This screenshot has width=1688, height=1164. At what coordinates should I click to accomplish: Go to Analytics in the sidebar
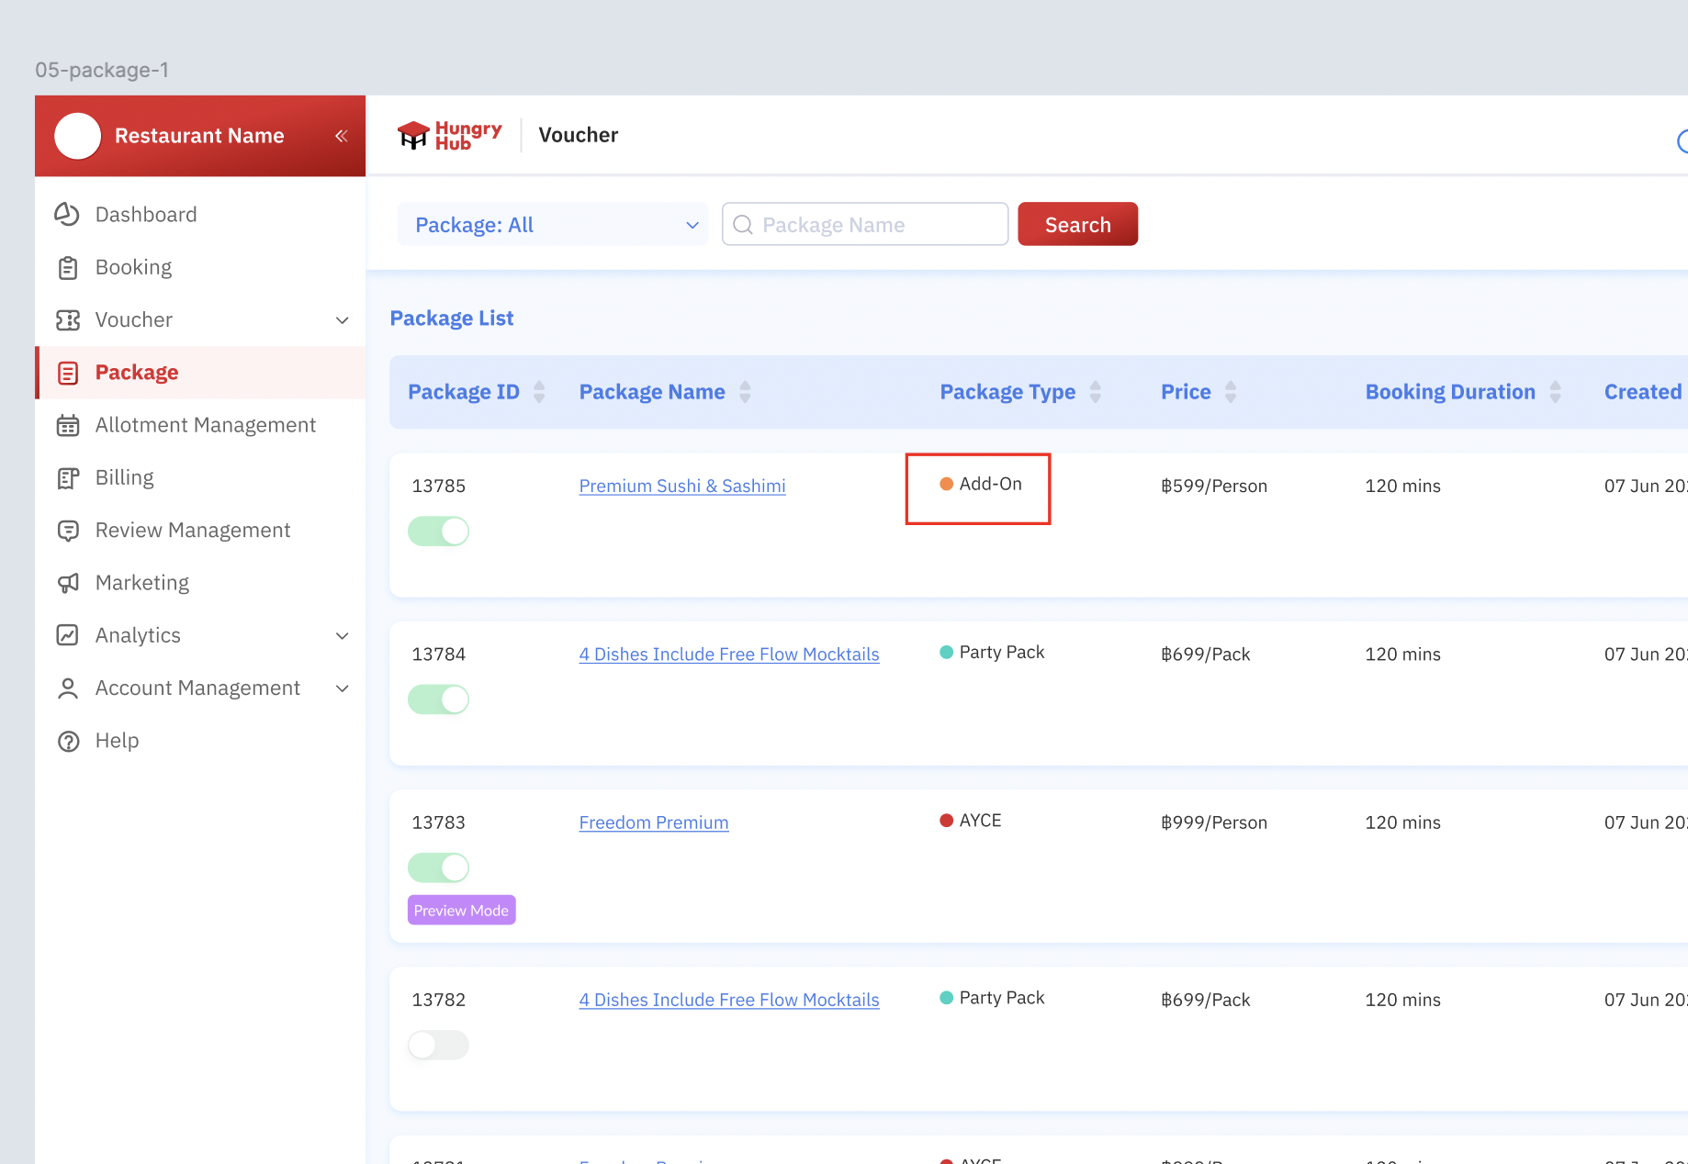tap(138, 635)
